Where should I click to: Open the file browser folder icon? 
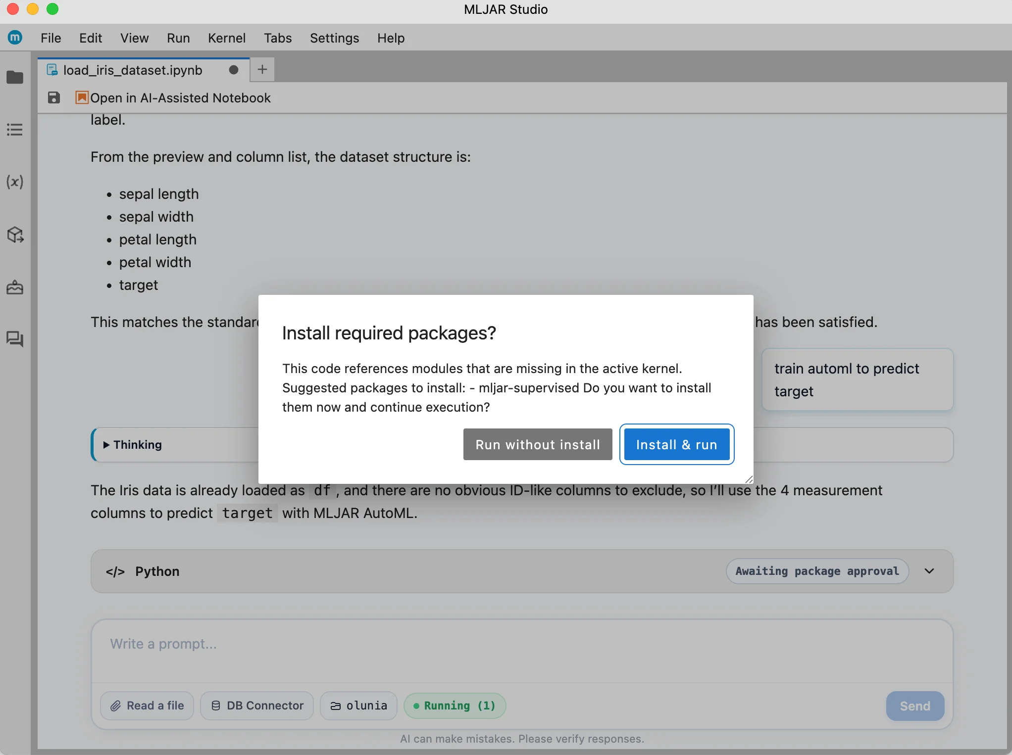(x=15, y=77)
